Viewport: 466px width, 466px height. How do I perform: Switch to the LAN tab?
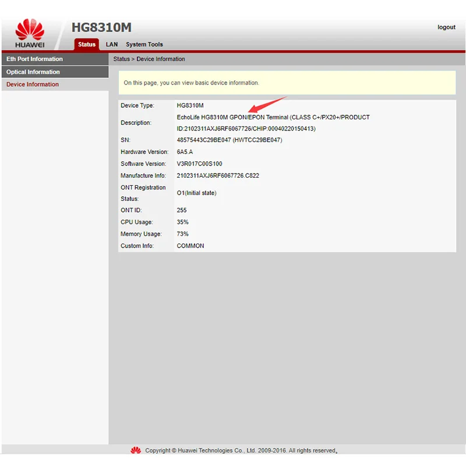[x=112, y=45]
